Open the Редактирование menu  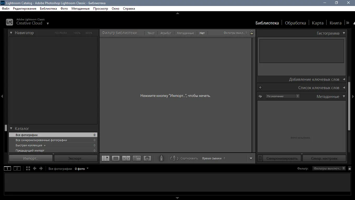25,9
